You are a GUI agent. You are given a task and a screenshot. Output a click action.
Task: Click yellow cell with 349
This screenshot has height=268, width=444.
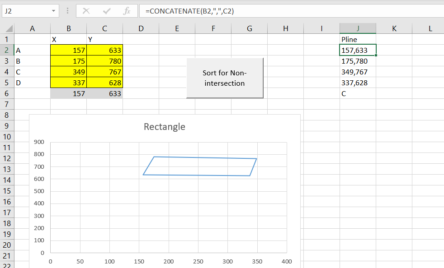69,72
